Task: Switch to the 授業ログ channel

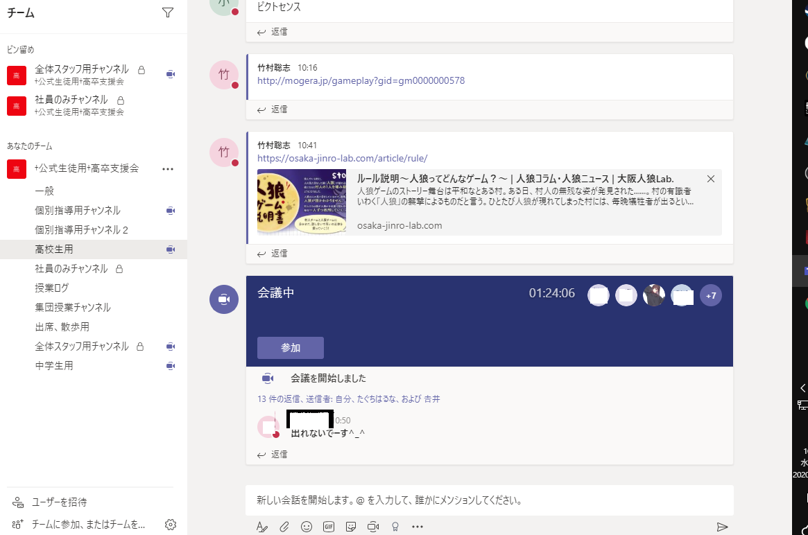Action: pos(52,288)
